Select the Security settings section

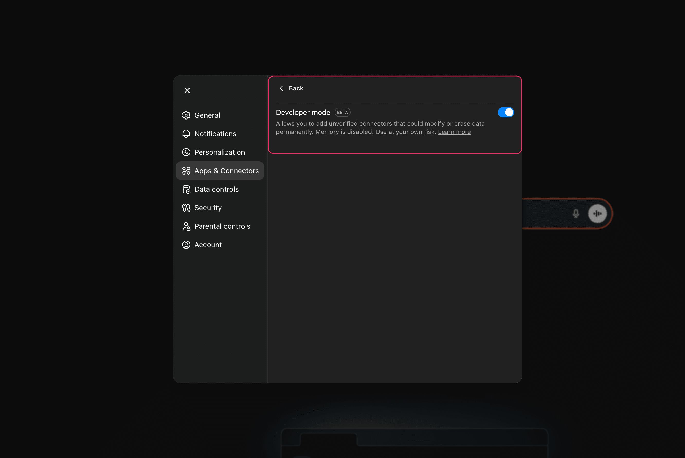[208, 208]
